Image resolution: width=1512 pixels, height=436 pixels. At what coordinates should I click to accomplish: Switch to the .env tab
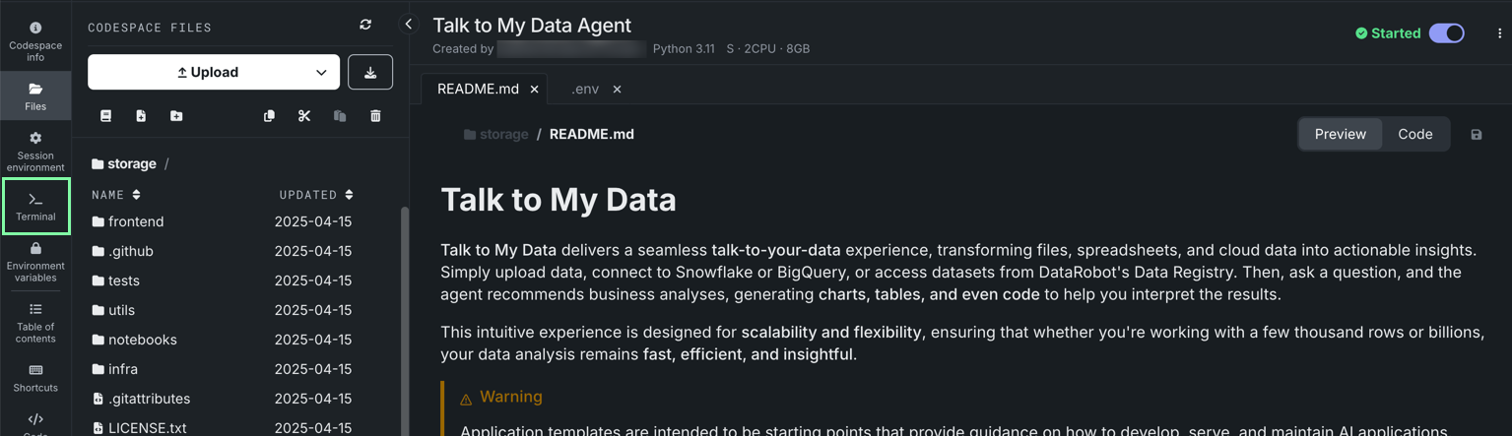585,89
